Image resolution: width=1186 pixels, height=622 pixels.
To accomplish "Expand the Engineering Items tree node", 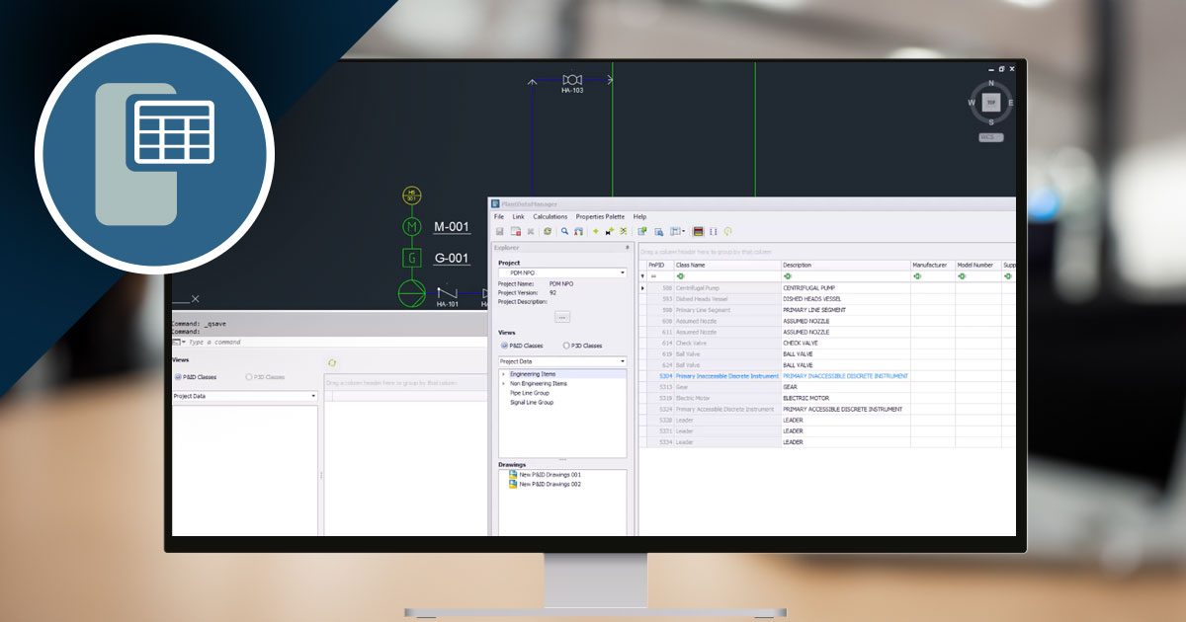I will (x=504, y=374).
